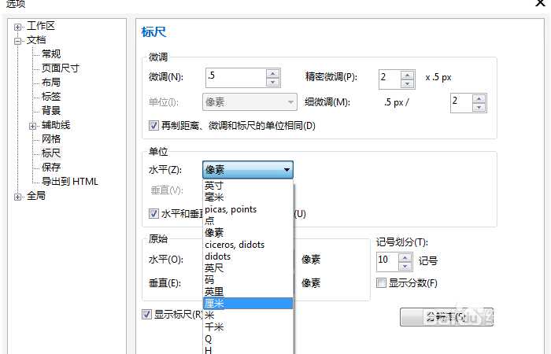Select 背景 in the document tree
The height and width of the screenshot is (354, 551).
[51, 111]
